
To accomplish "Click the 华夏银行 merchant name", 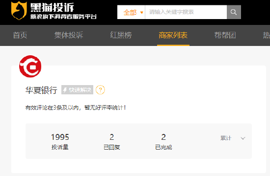I will [41, 90].
